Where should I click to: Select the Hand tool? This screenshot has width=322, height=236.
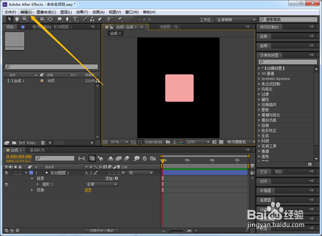click(17, 19)
